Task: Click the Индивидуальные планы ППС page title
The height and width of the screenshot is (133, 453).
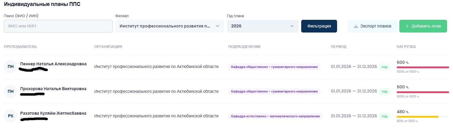Action: click(42, 4)
